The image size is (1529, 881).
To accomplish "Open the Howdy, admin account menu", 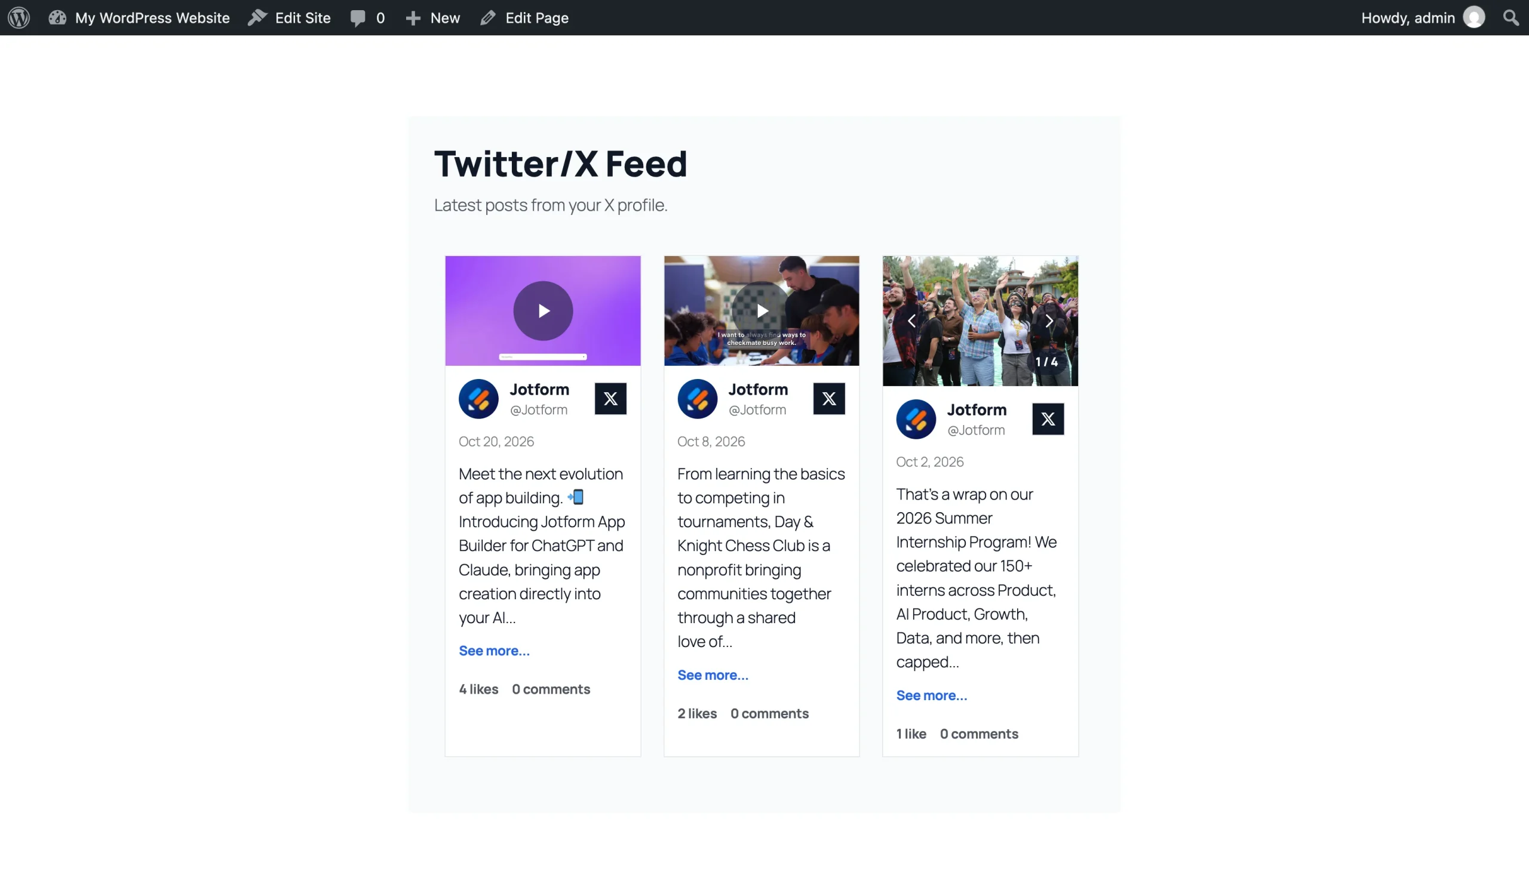I will 1423,17.
